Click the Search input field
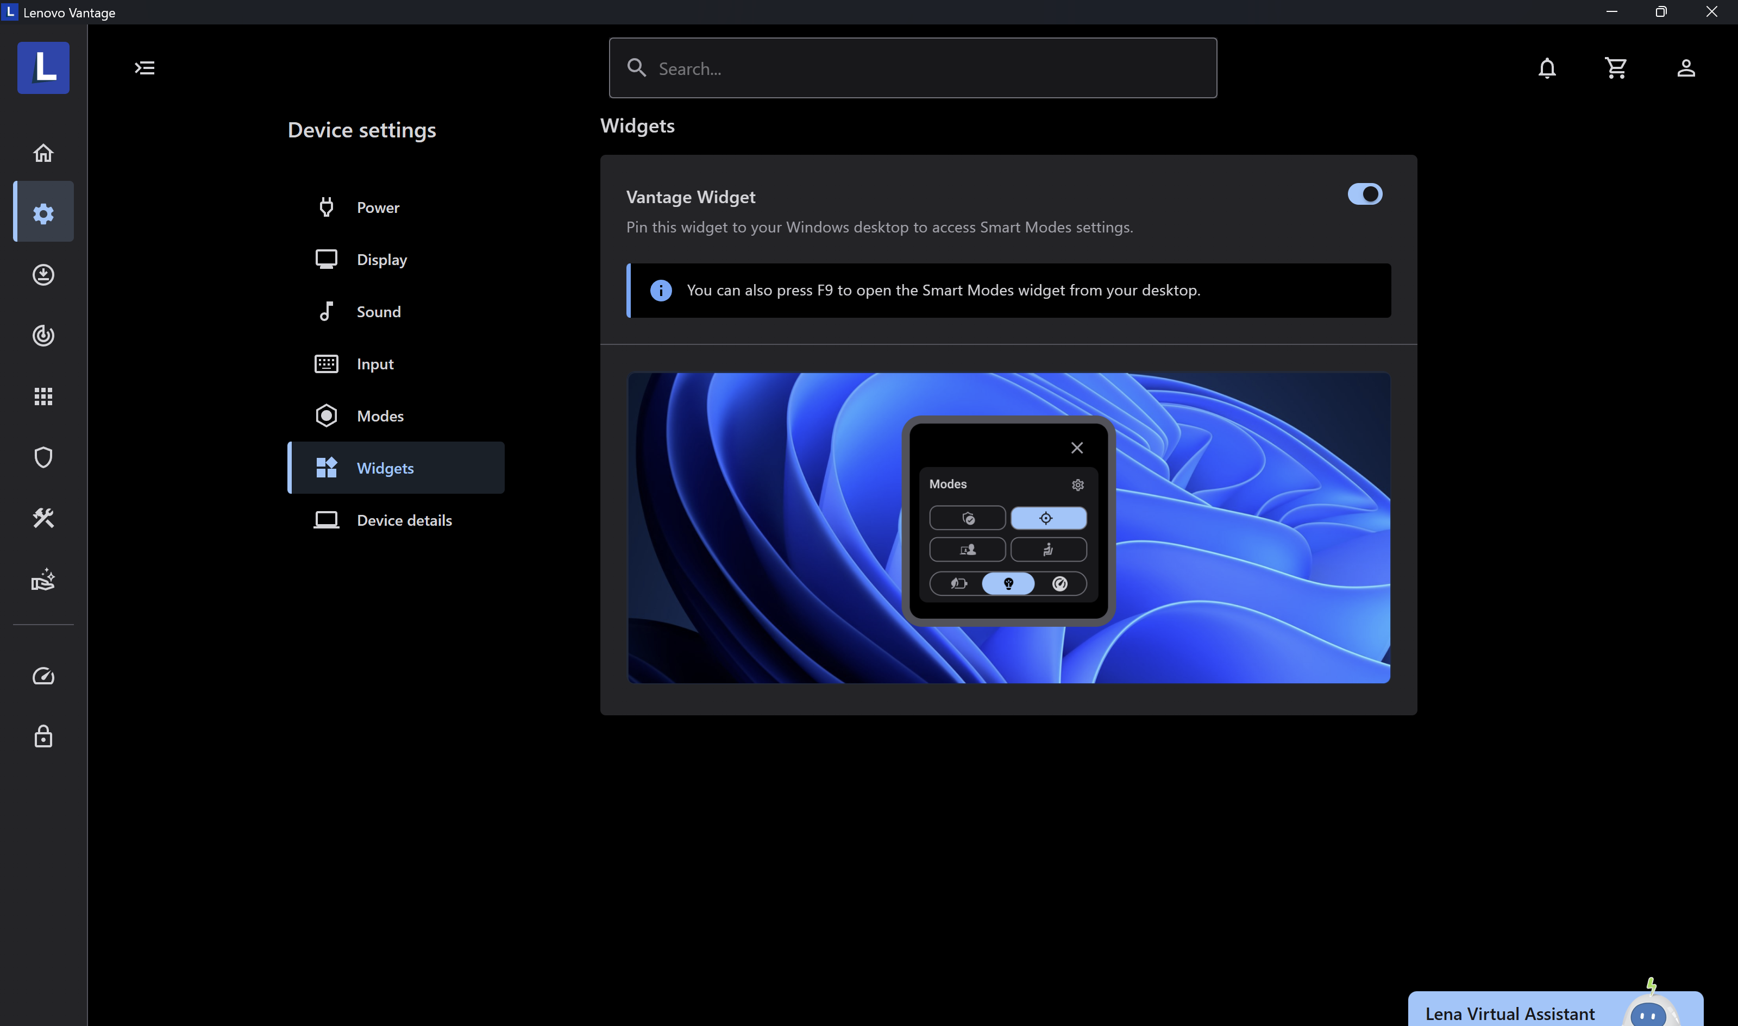This screenshot has width=1738, height=1026. (x=913, y=68)
